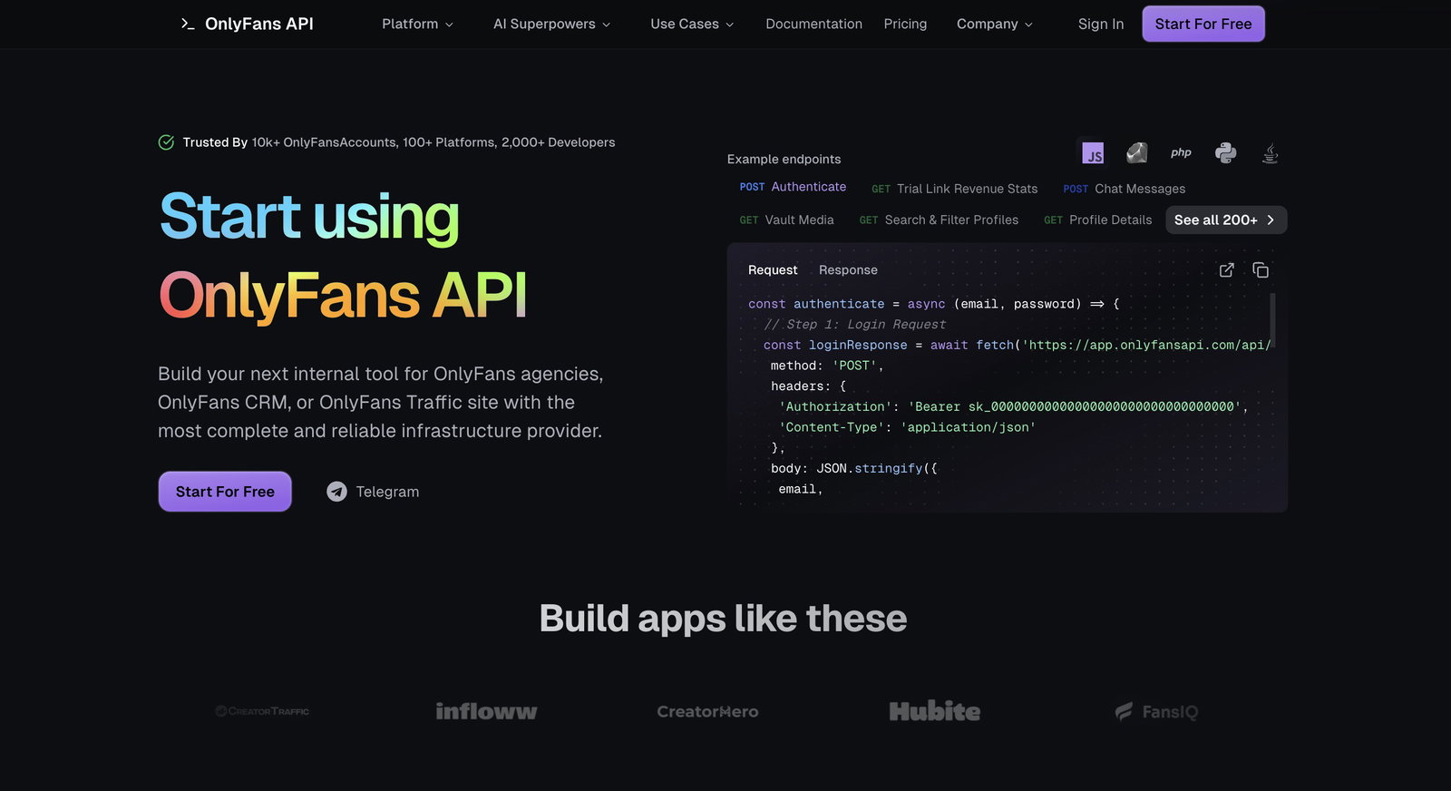This screenshot has height=791, width=1451.
Task: Click the Telegram paper-plane icon
Action: [x=336, y=492]
